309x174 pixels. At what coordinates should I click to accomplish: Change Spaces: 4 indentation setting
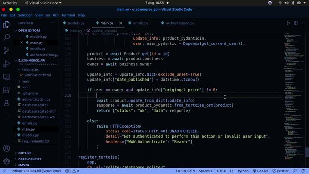(x=206, y=171)
